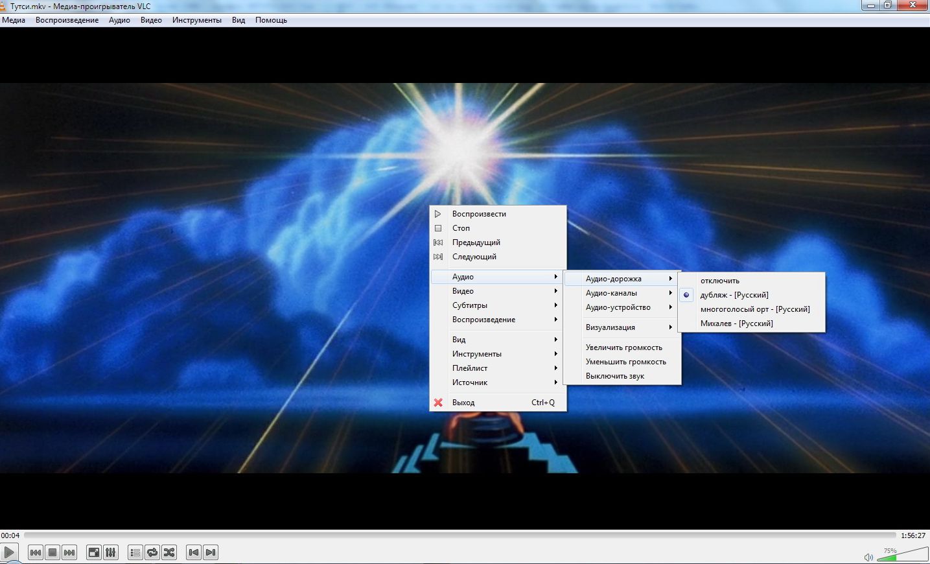Click 'Выход' in the context menu

463,403
